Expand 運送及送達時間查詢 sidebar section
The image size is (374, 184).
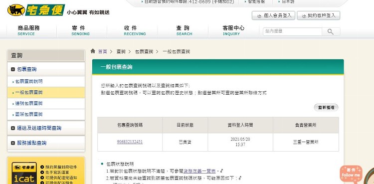click(x=46, y=128)
